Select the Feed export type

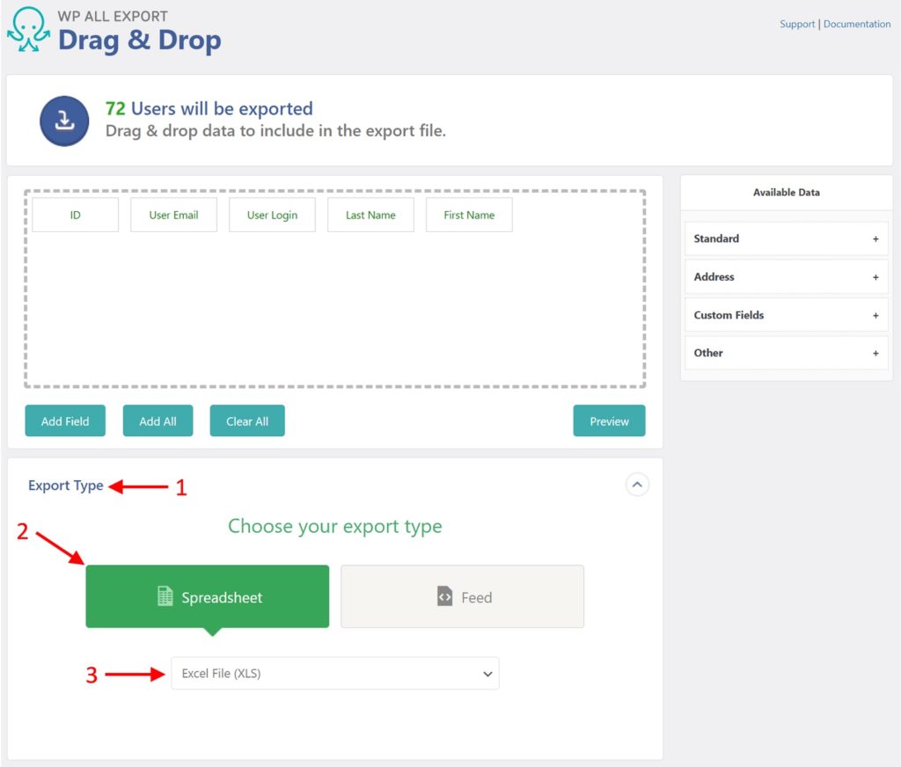(462, 596)
